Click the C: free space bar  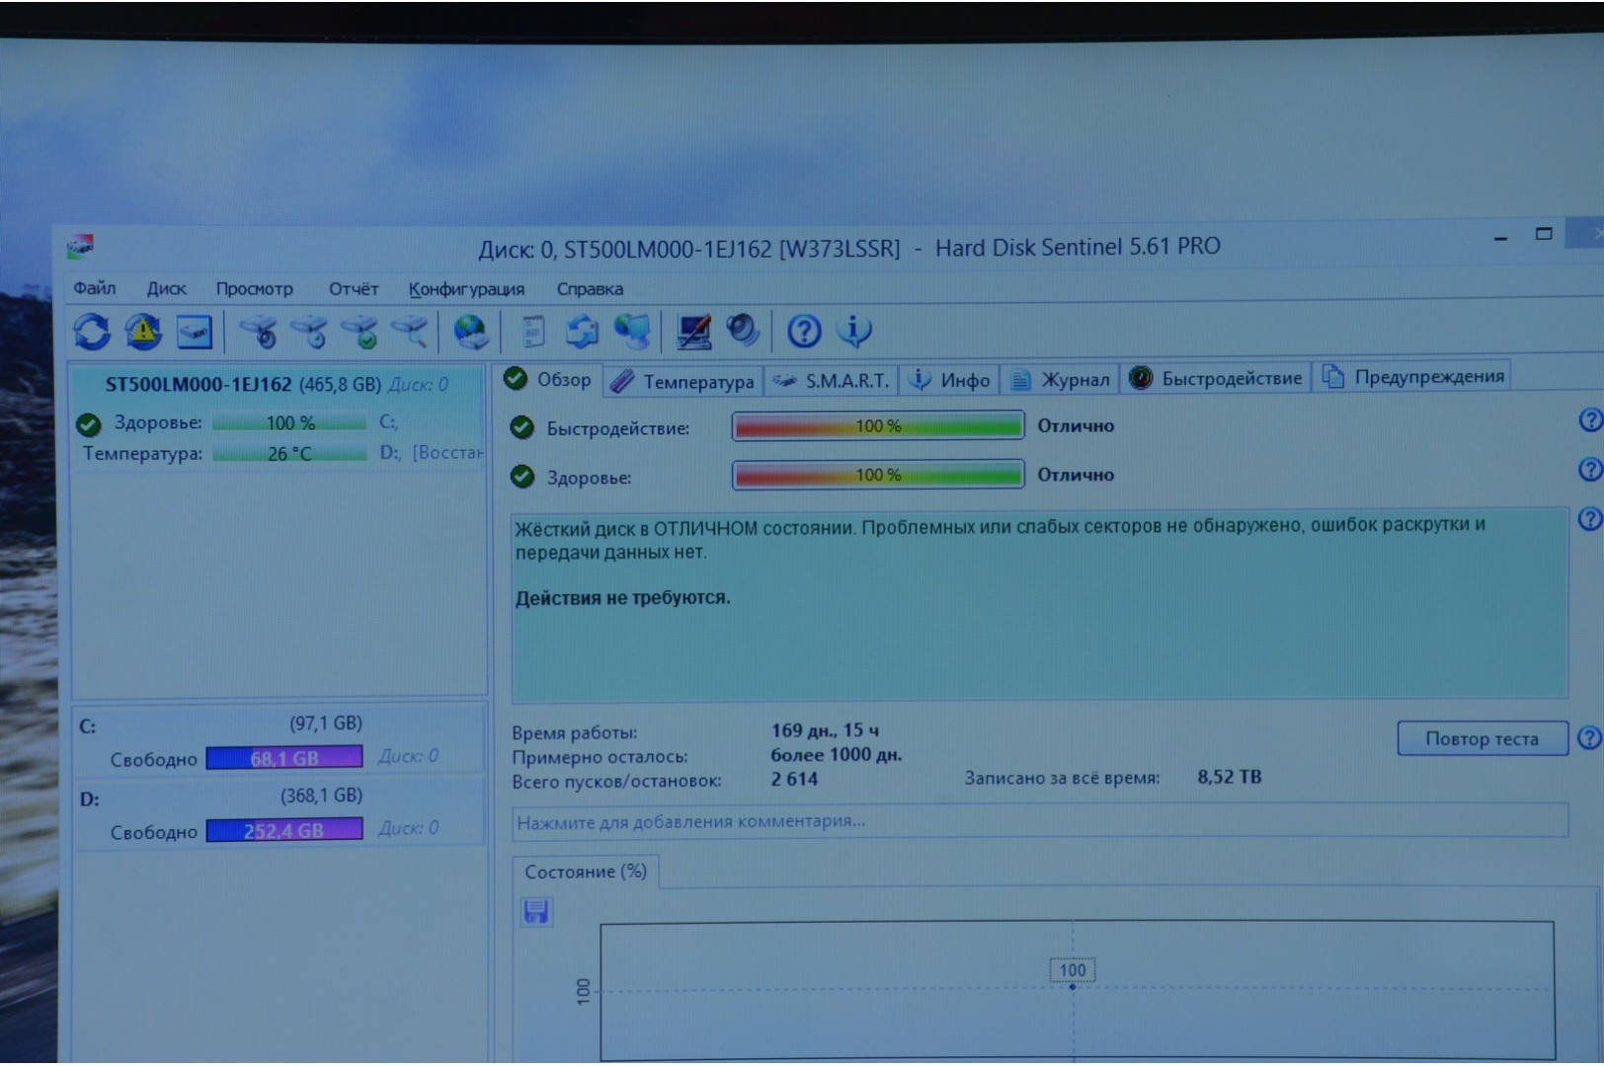[x=284, y=758]
